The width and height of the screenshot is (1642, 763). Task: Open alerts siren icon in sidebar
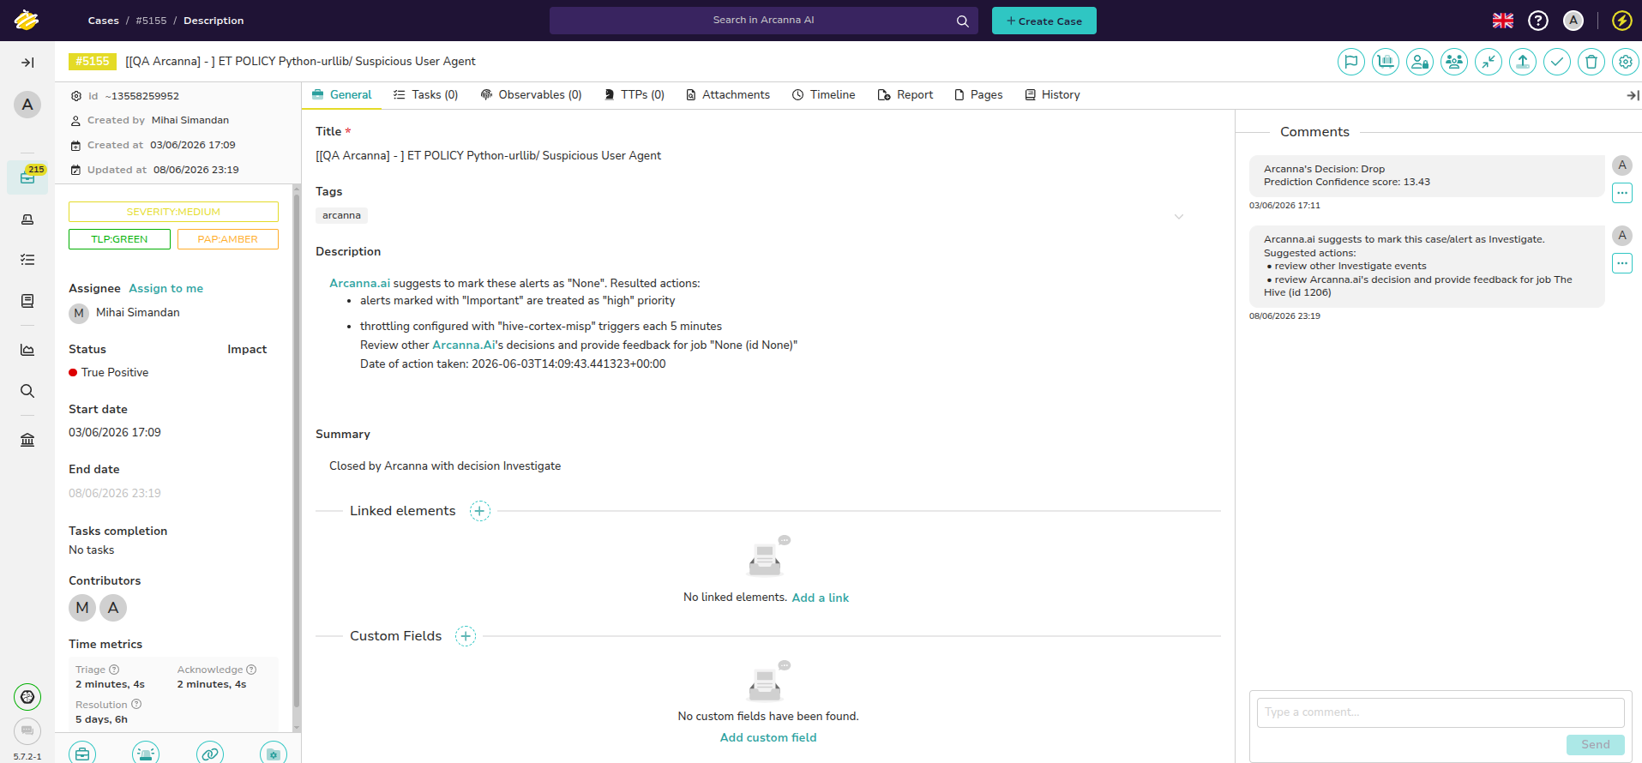click(x=27, y=219)
